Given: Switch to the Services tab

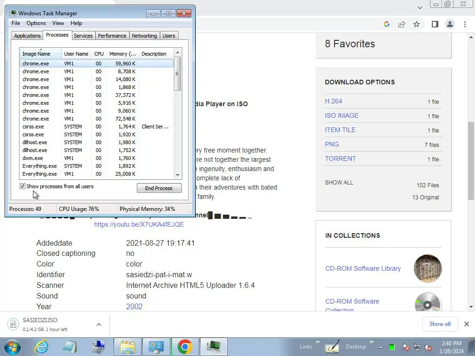Looking at the screenshot, I should pyautogui.click(x=83, y=36).
